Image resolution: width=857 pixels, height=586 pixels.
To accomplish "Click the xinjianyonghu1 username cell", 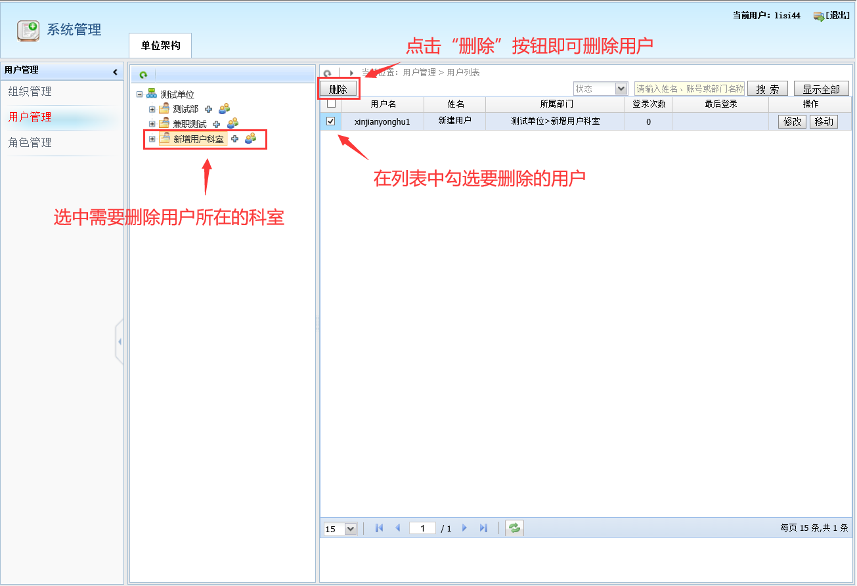I will (382, 121).
